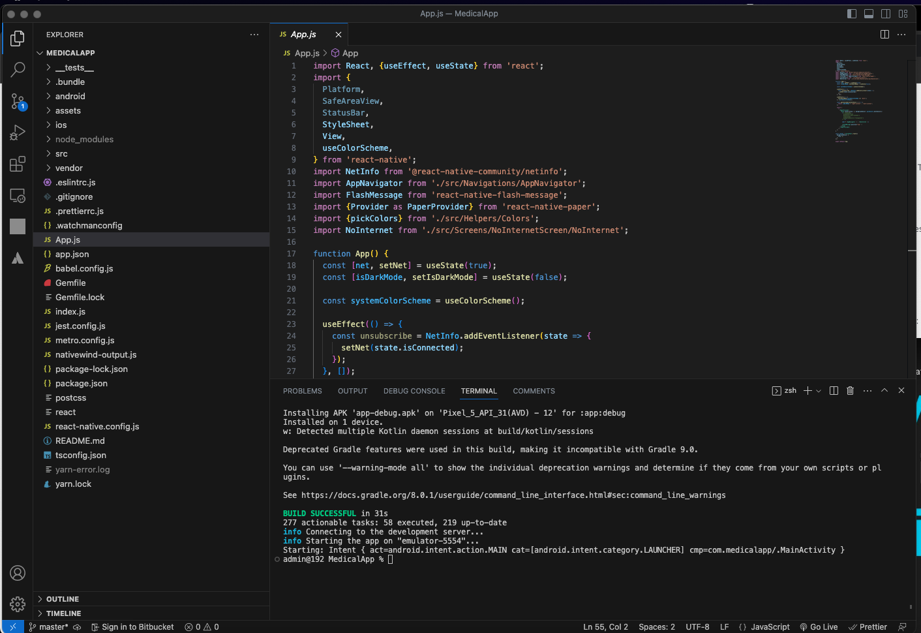
Task: Kill terminal with the trash icon
Action: pos(850,391)
